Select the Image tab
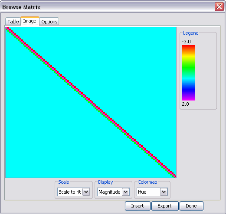Screen dimensions: 226x214 (x=30, y=21)
